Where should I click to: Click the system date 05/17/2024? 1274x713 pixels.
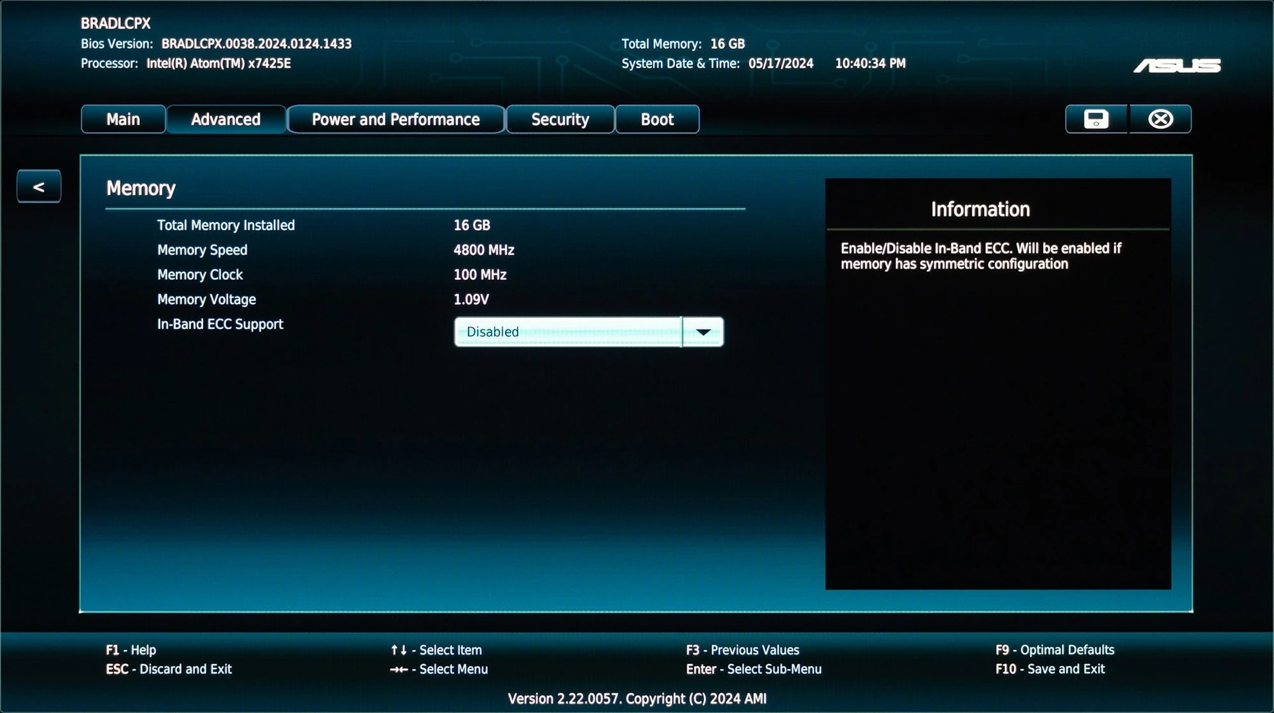[x=781, y=64]
